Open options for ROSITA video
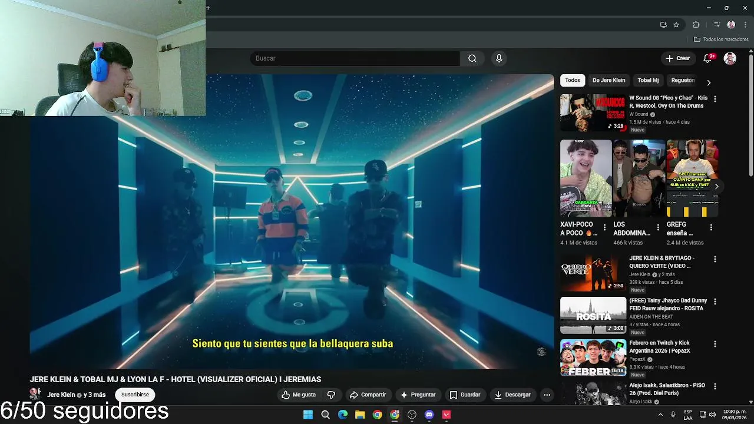This screenshot has height=424, width=754. click(715, 302)
